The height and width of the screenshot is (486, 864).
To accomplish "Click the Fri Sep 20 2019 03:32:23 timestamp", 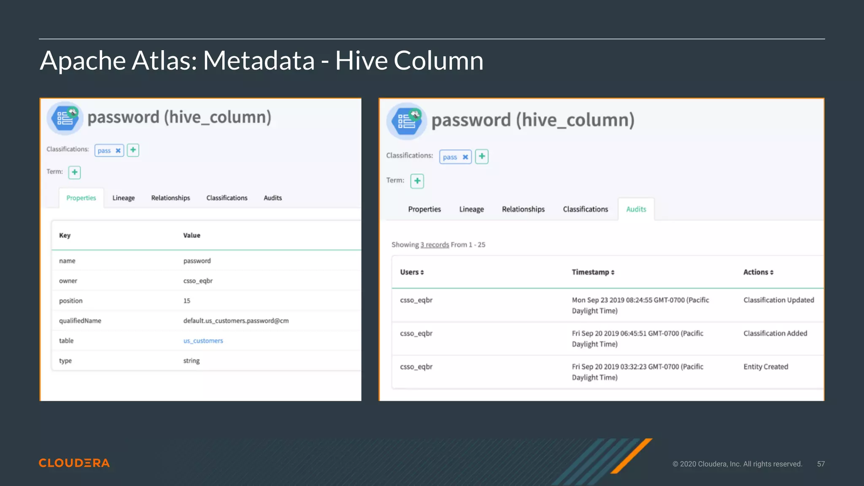I will (x=637, y=372).
